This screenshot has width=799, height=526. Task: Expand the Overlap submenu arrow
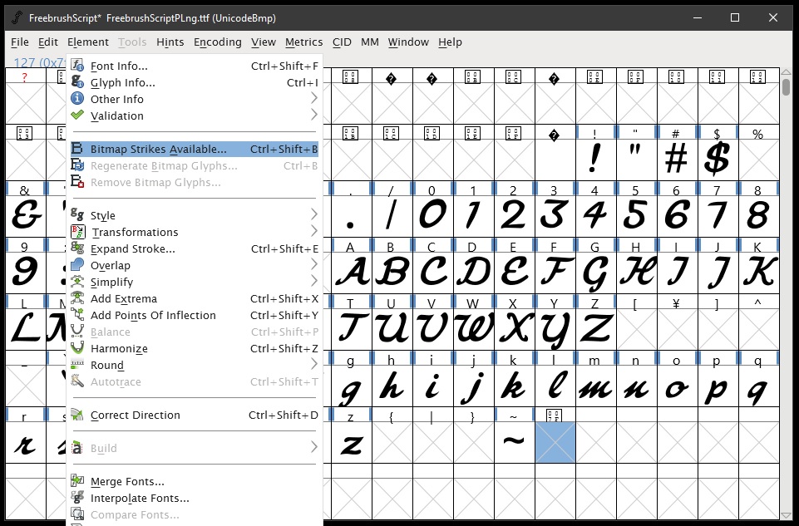click(313, 265)
